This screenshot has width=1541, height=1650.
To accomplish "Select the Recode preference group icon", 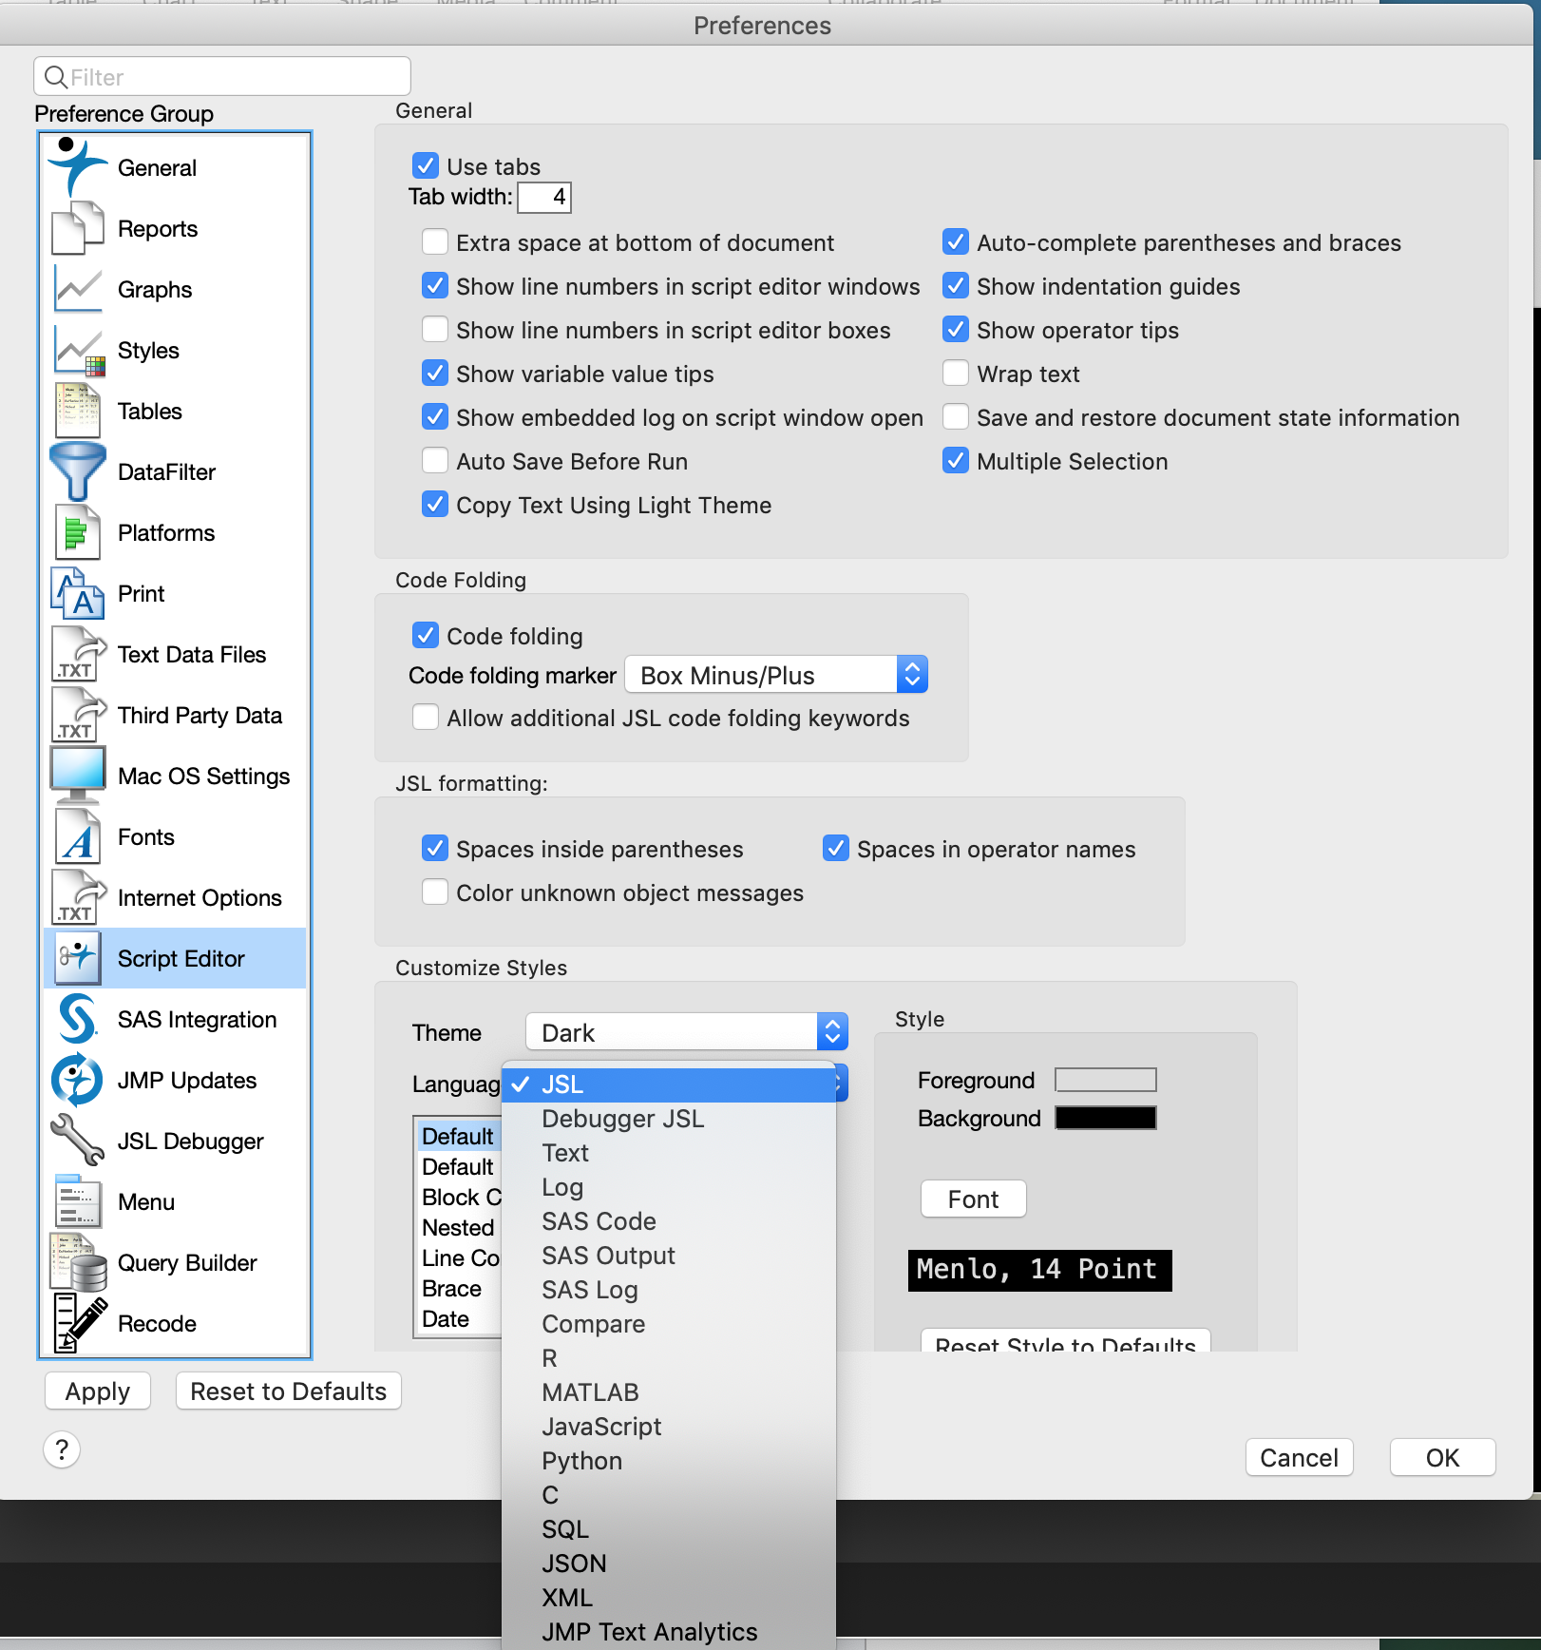I will 77,1323.
